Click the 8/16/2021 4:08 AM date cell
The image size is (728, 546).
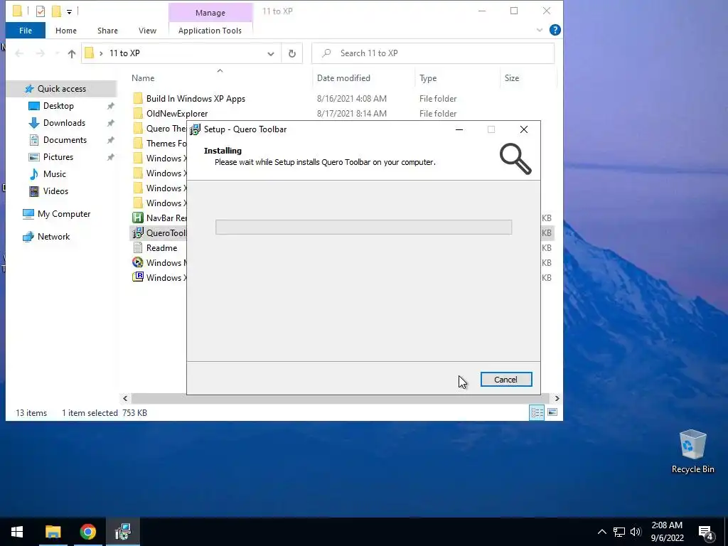tap(351, 98)
